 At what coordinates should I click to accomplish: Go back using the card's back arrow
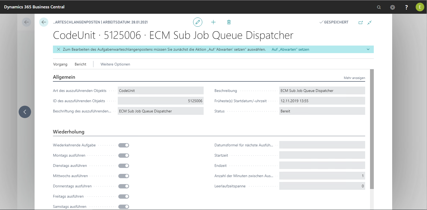[x=44, y=22]
